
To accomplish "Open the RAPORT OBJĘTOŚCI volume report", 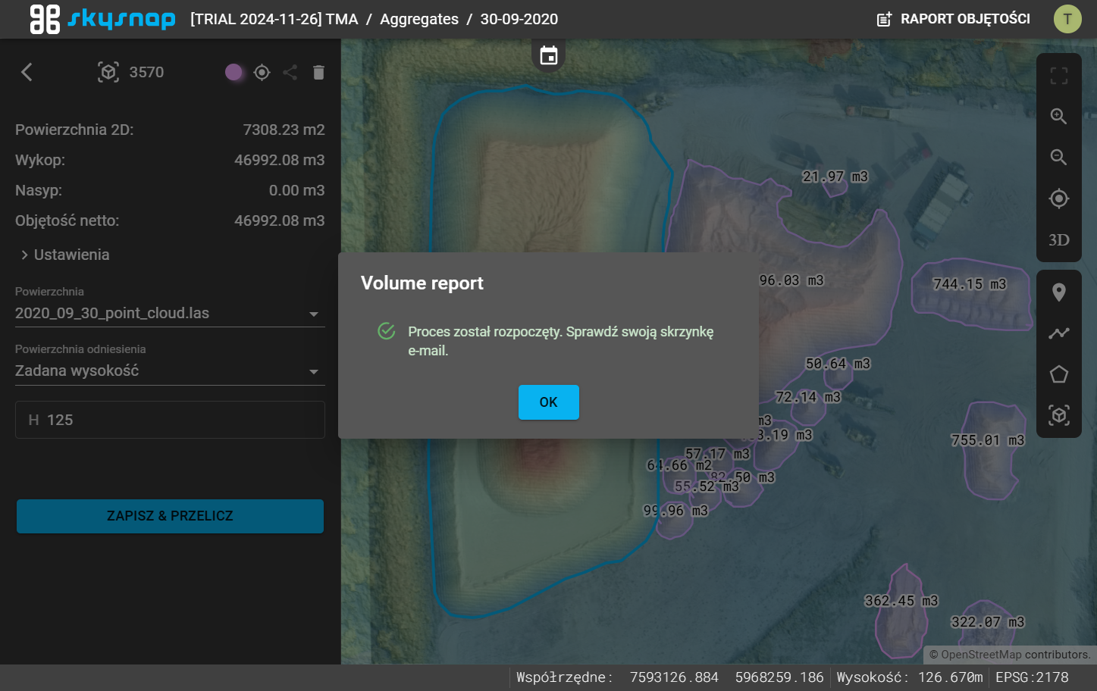I will [x=953, y=19].
